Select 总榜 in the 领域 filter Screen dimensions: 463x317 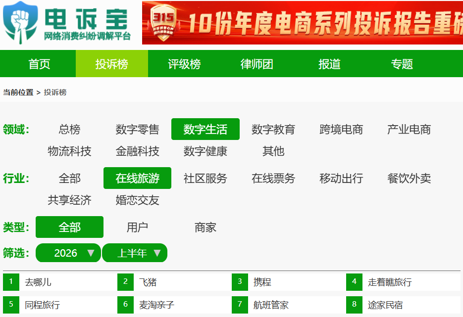point(69,129)
